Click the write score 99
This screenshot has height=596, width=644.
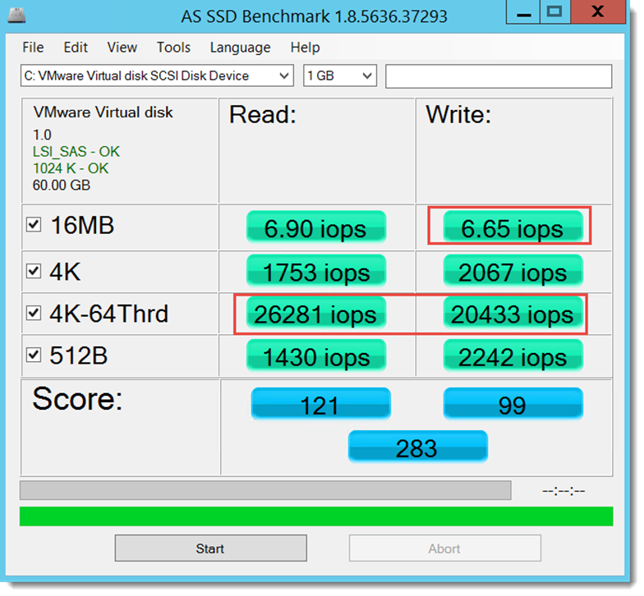(x=513, y=404)
